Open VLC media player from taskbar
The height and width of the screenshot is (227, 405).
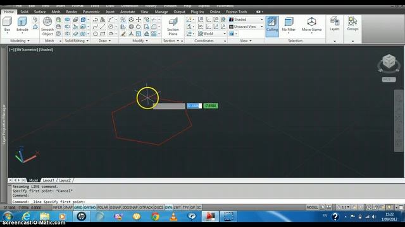pos(173,216)
